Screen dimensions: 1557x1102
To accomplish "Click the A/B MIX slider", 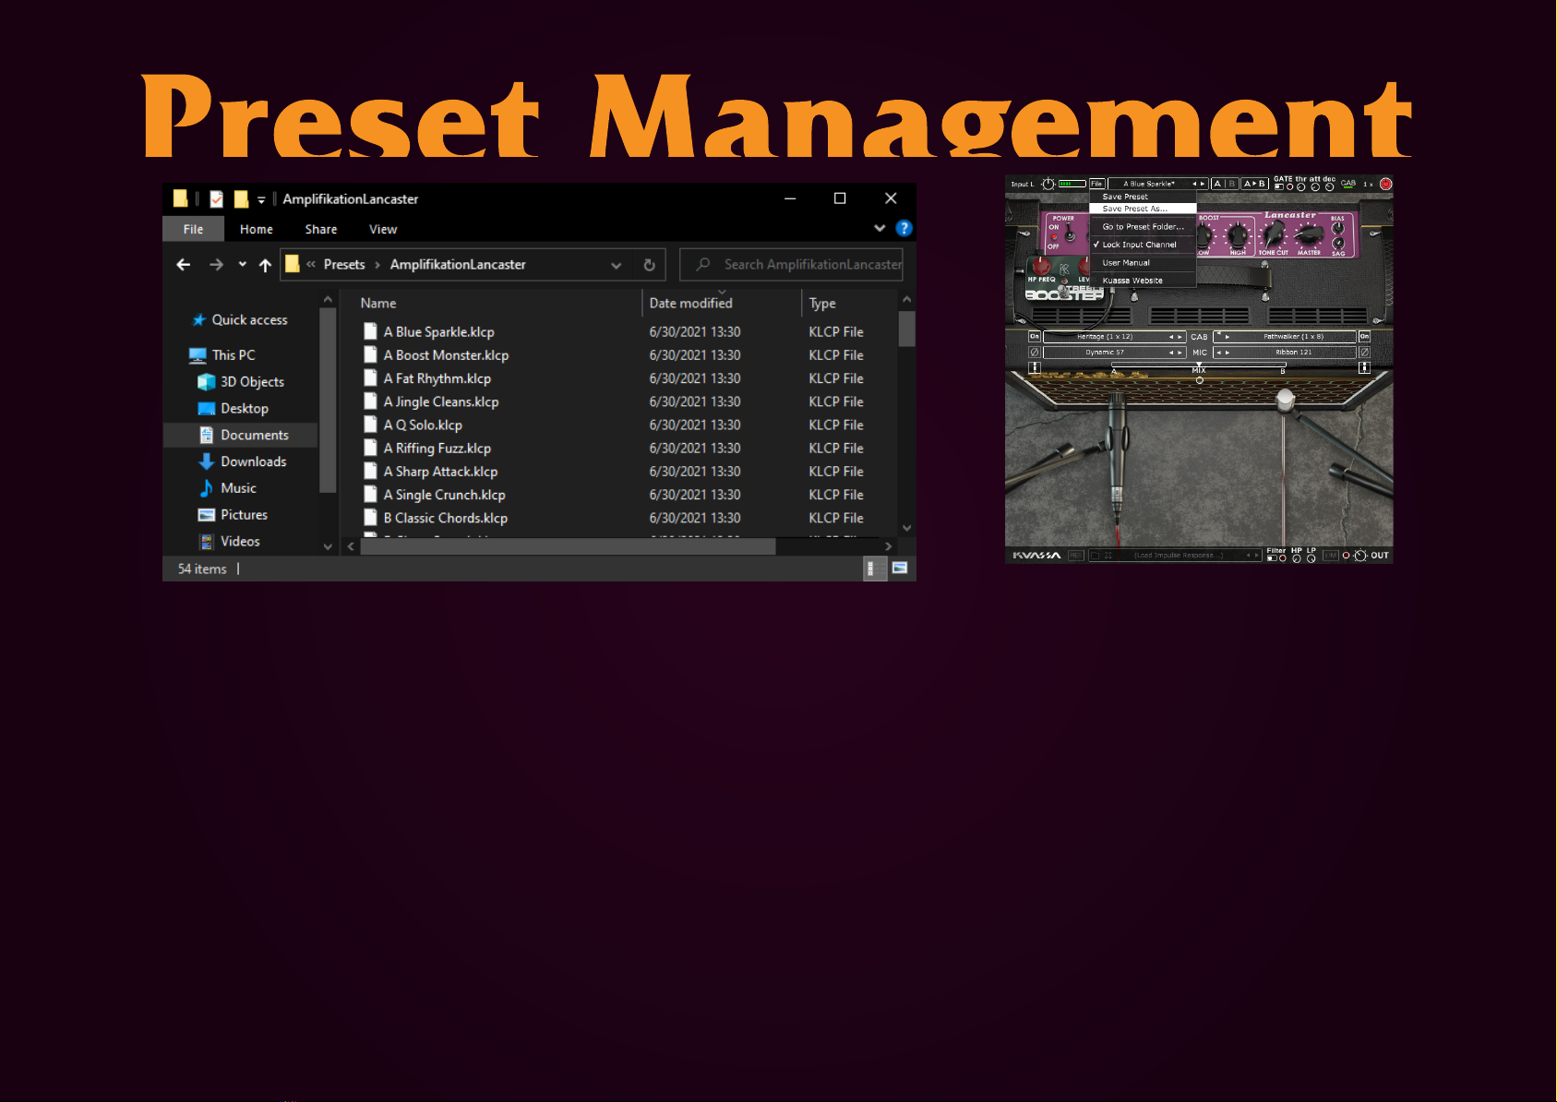I will point(1199,365).
